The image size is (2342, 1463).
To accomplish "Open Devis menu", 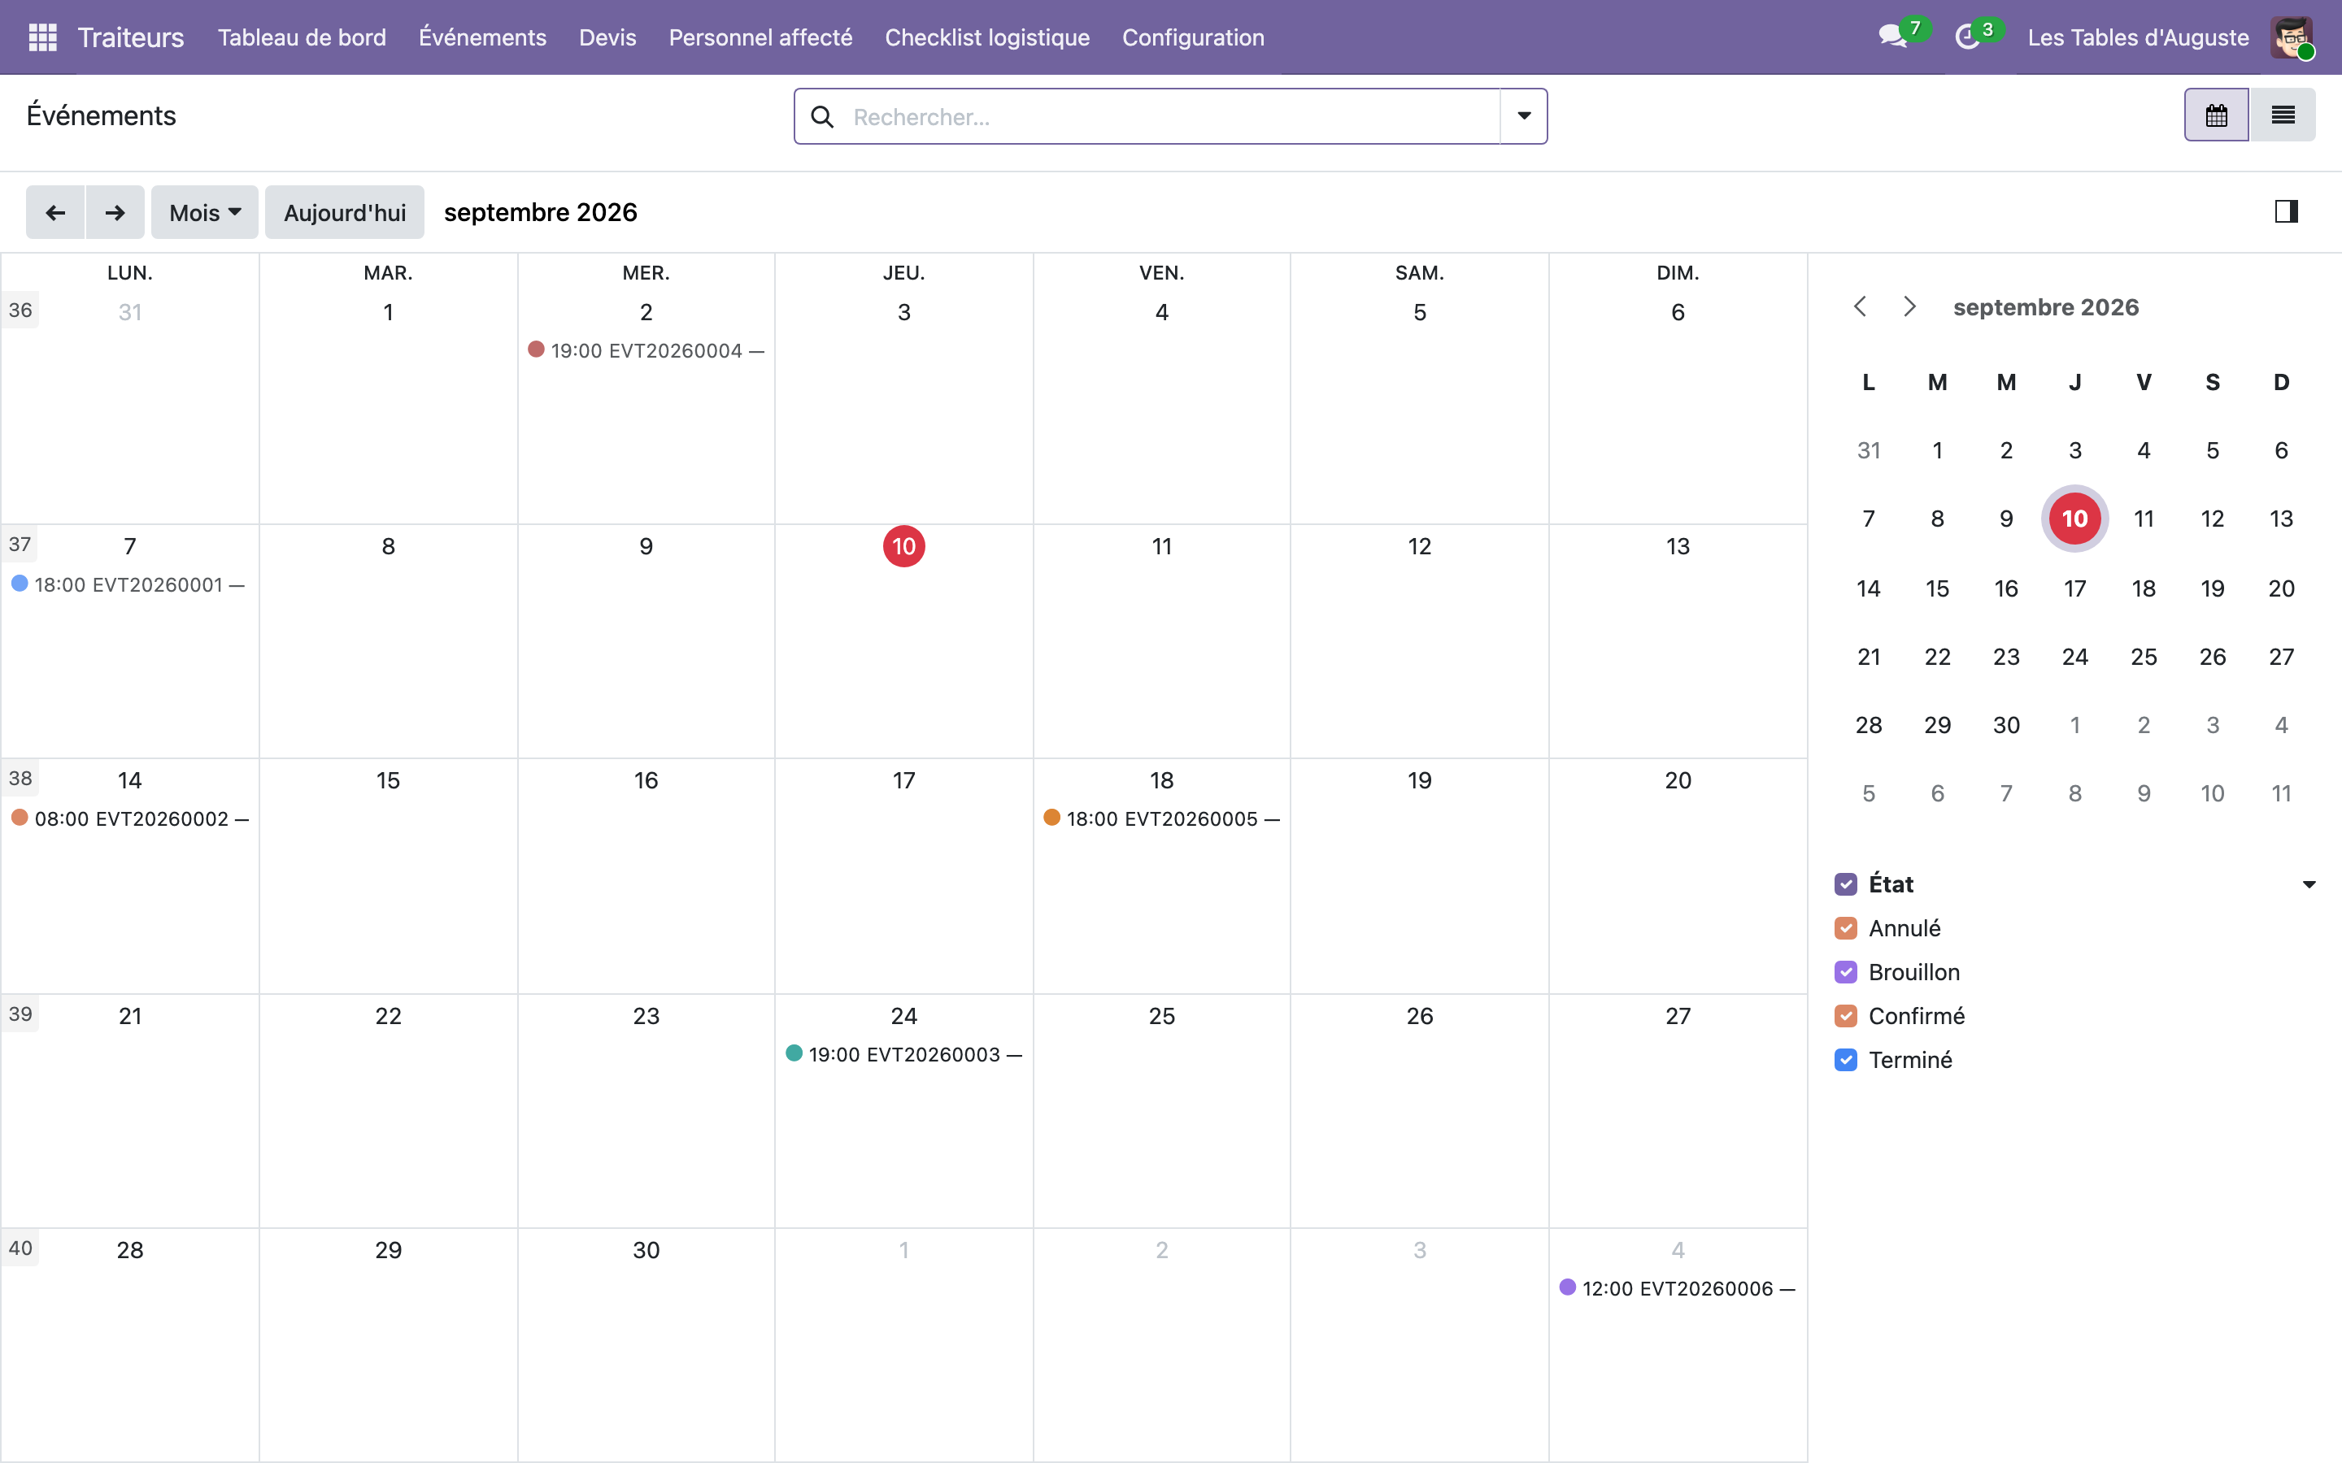I will point(607,37).
